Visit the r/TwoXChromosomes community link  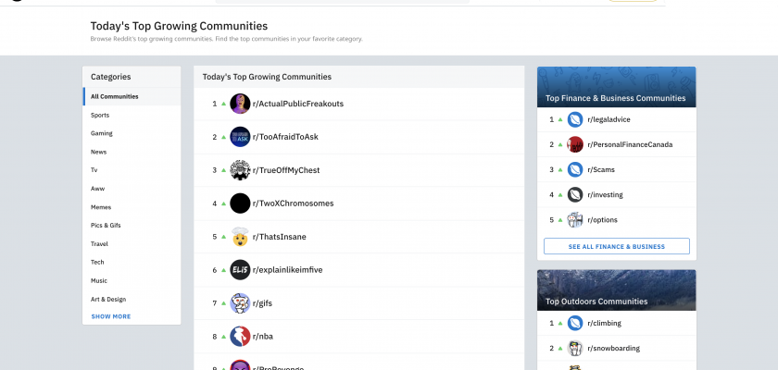coord(293,203)
